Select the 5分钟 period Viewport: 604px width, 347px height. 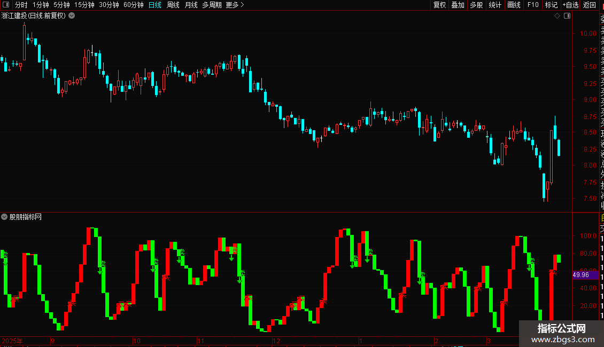61,5
